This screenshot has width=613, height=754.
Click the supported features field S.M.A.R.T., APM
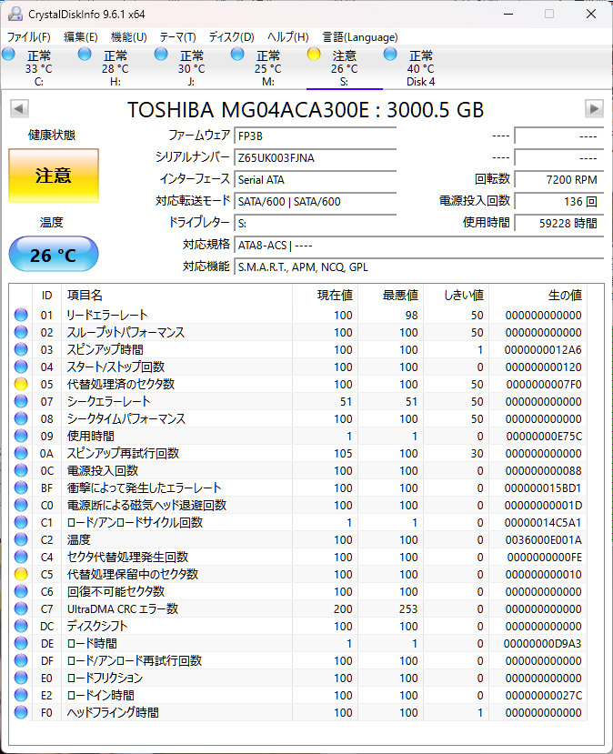[x=418, y=266]
